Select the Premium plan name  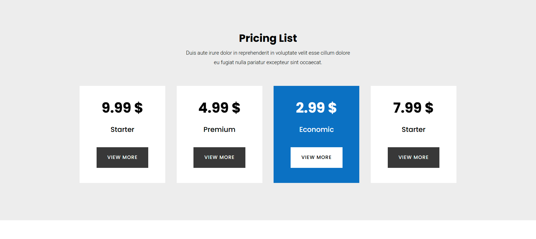(x=219, y=129)
